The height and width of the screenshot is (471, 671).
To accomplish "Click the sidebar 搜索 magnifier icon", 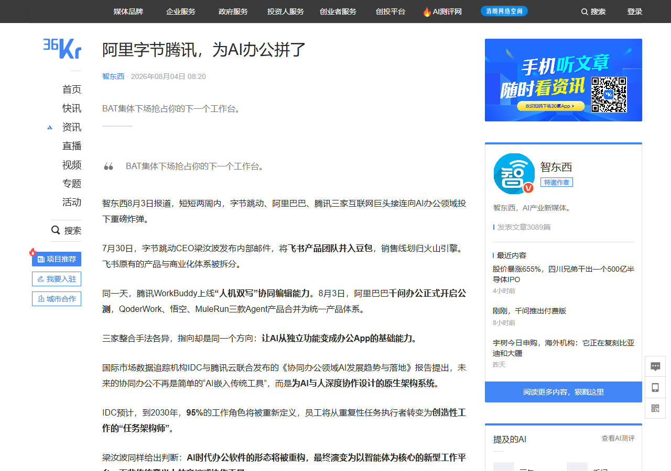I will point(56,230).
